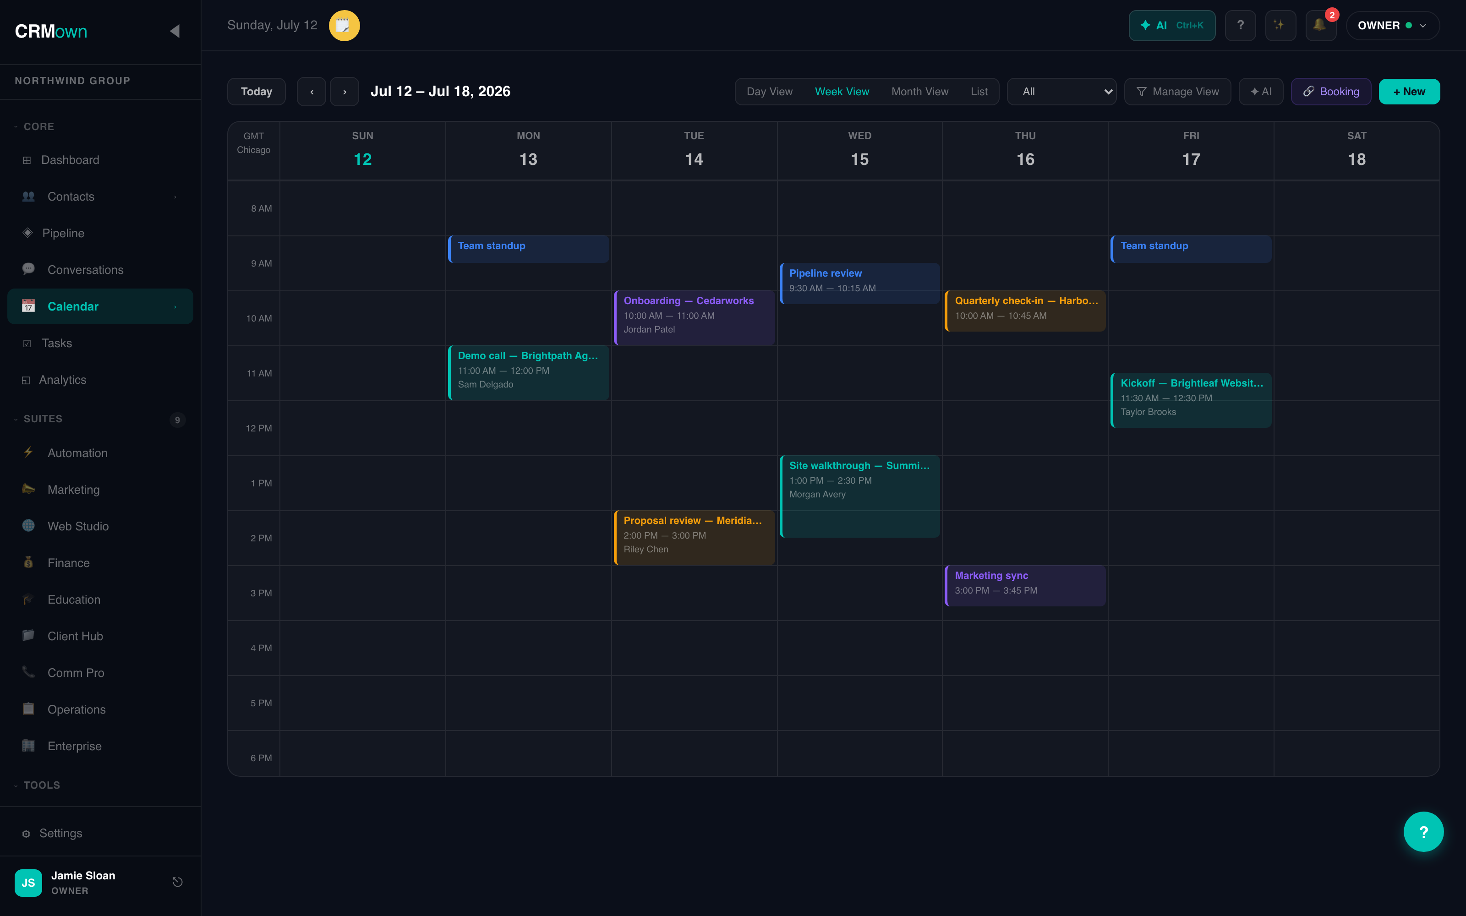This screenshot has height=916, width=1466.
Task: Click the Marketing megaphone icon
Action: [x=28, y=489]
